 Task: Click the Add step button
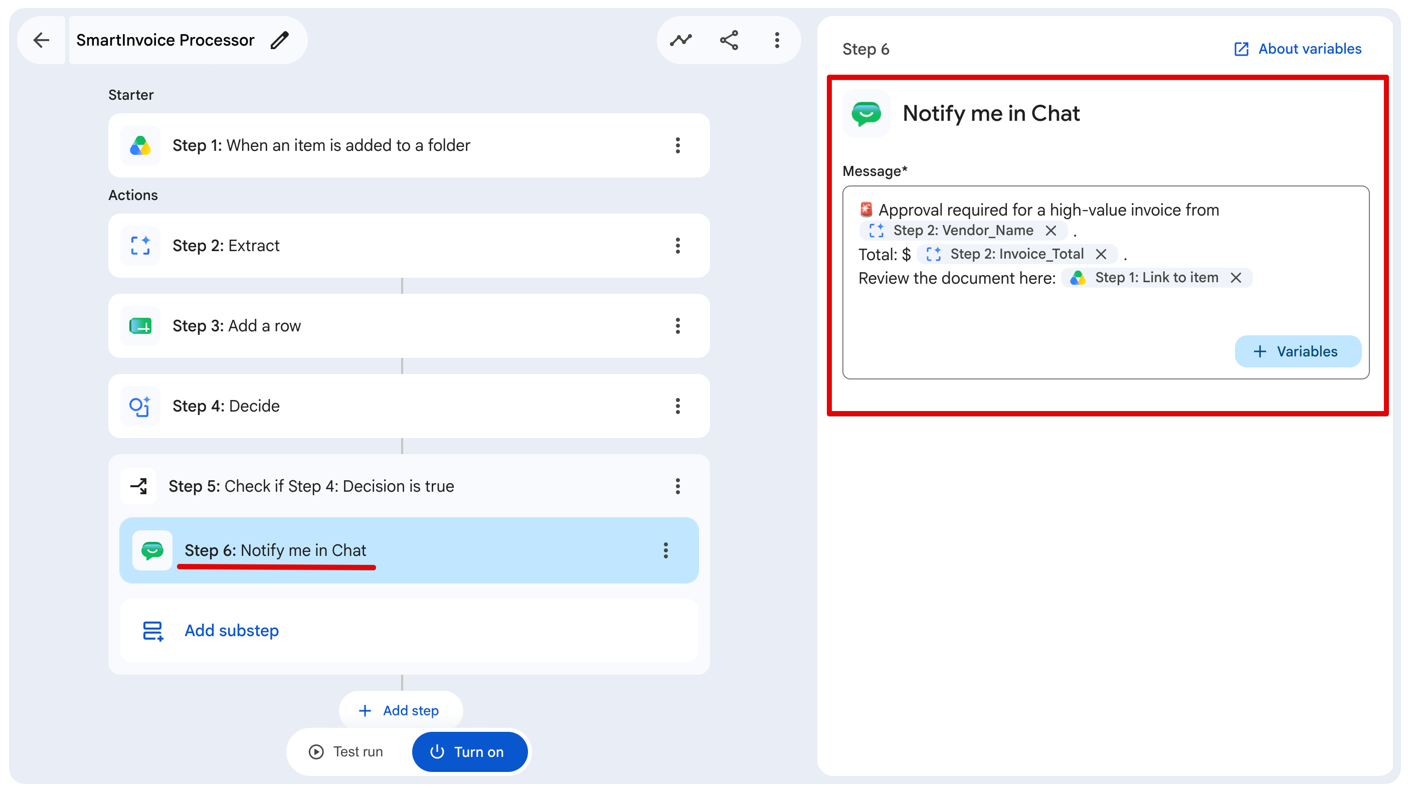pyautogui.click(x=401, y=710)
